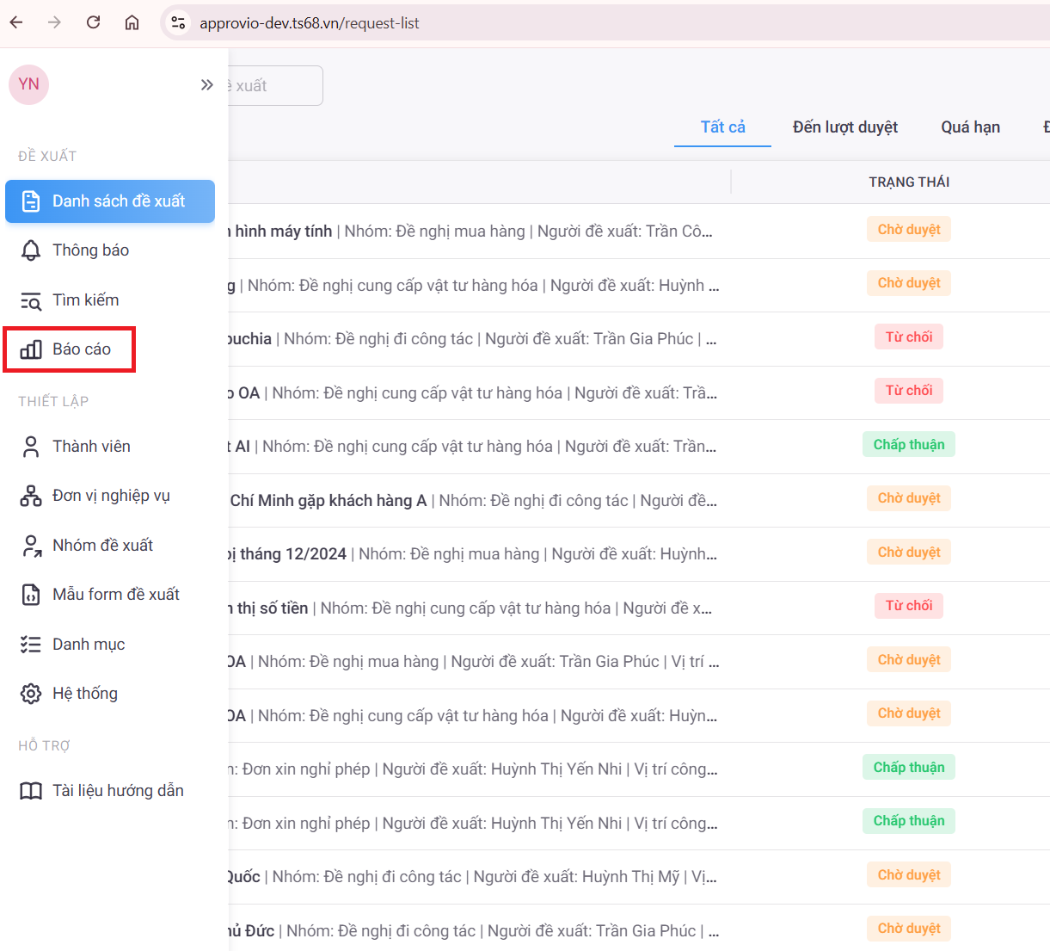1050x951 pixels.
Task: Open Đơn vị nghiệp vụ org icon
Action: pos(31,496)
